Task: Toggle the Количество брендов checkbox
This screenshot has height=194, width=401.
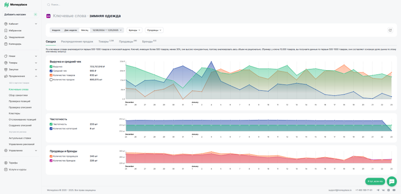Action: (x=51, y=161)
